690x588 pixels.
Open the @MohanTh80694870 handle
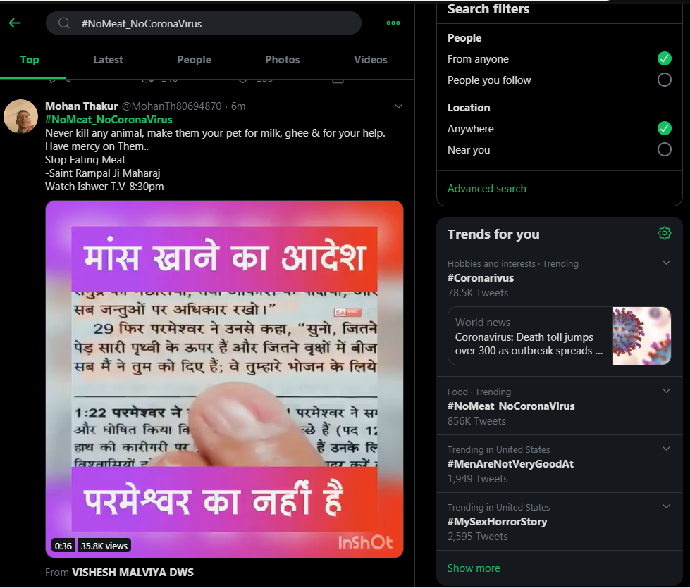(172, 106)
